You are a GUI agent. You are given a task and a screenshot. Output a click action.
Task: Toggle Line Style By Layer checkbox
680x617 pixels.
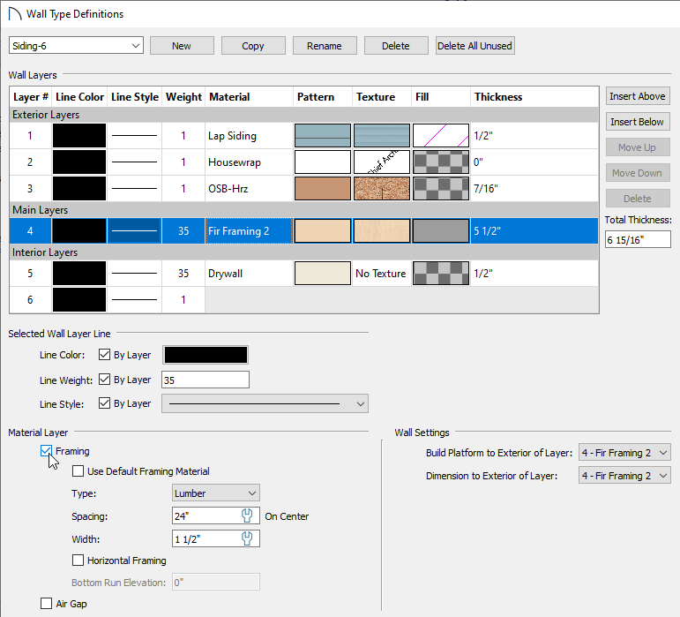coord(105,403)
